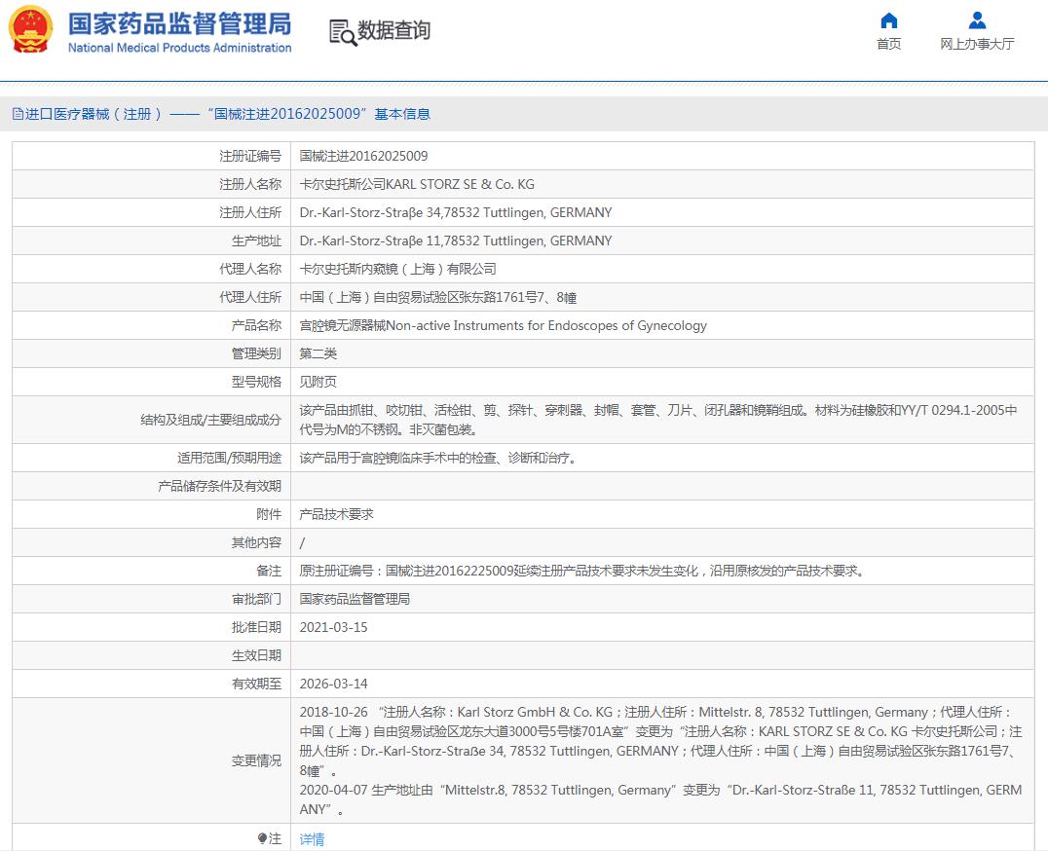The height and width of the screenshot is (852, 1048).
Task: Click the 有效期至 label
Action: coord(257,684)
